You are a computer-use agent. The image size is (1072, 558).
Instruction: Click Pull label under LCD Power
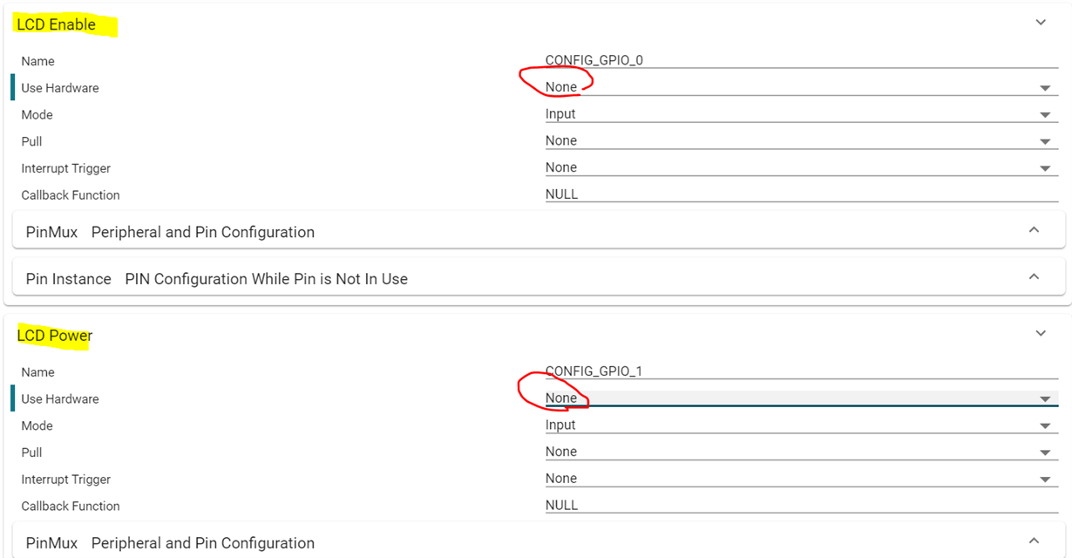[31, 453]
